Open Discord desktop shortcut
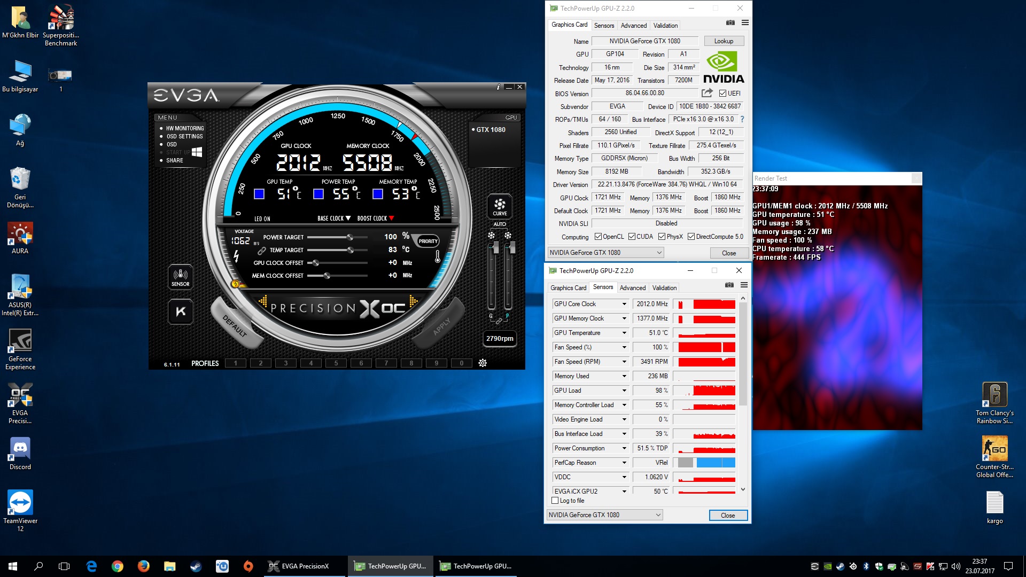This screenshot has height=577, width=1026. (x=20, y=454)
